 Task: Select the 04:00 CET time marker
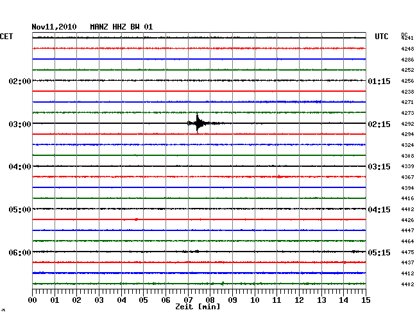(x=20, y=167)
